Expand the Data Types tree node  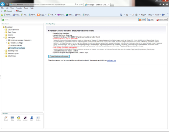point(4,32)
